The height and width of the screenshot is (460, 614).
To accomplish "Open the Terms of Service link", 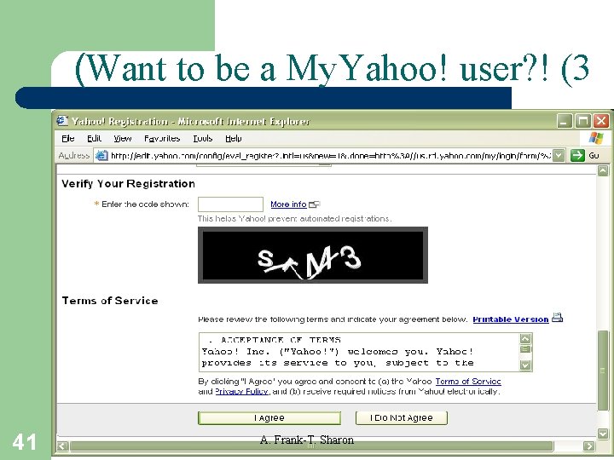I will point(468,381).
